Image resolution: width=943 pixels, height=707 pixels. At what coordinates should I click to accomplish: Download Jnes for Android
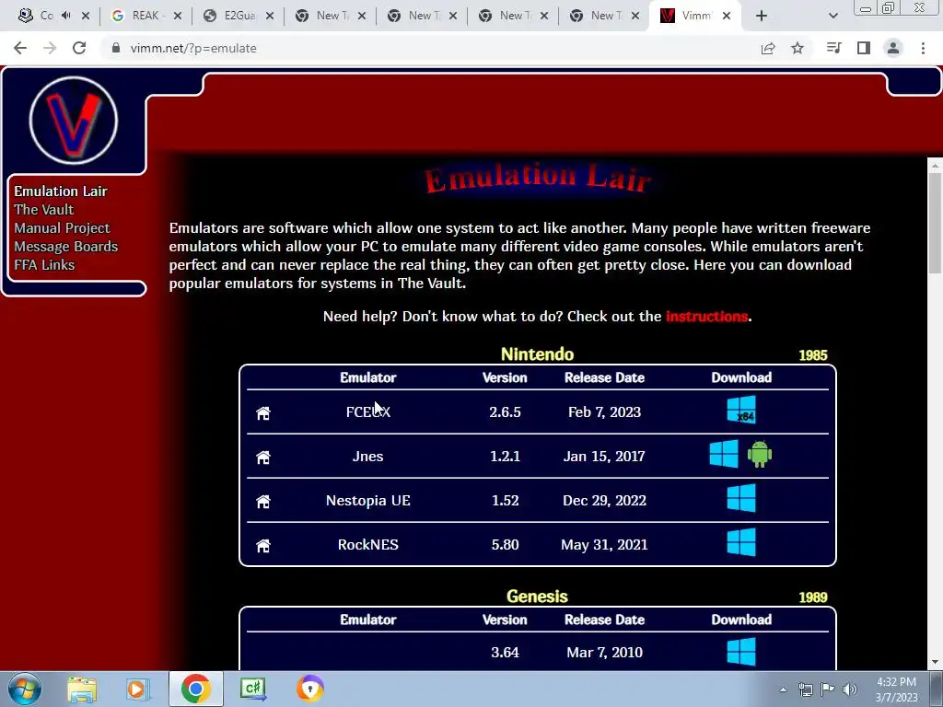[x=760, y=454]
